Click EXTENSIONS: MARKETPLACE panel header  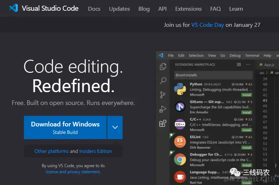coord(195,65)
